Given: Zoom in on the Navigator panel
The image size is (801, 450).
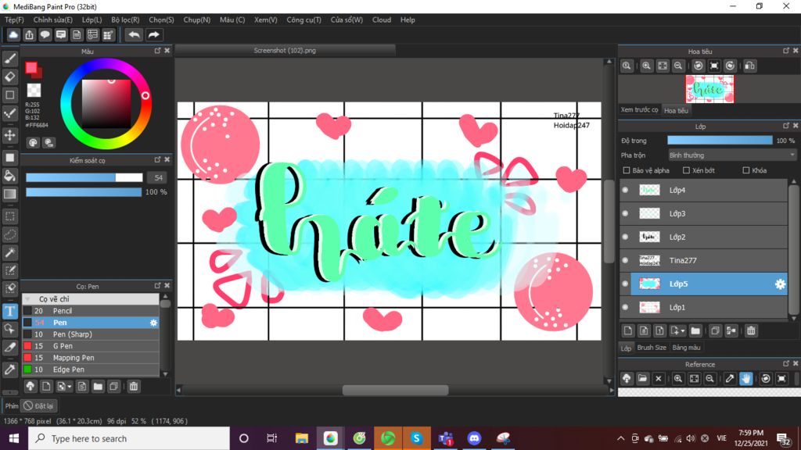Looking at the screenshot, I should [x=646, y=66].
